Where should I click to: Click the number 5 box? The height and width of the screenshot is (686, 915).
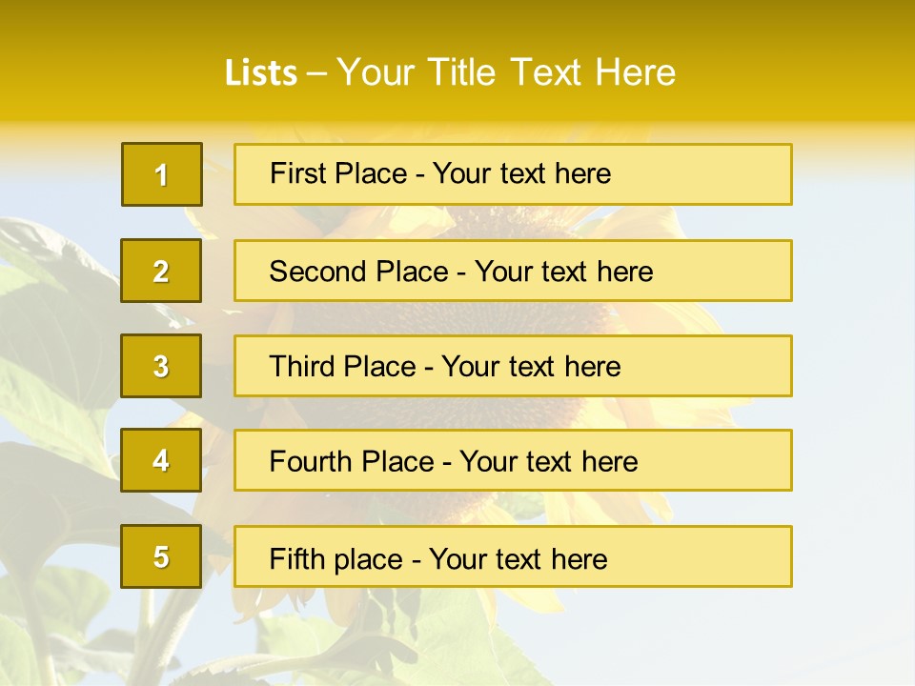click(161, 555)
